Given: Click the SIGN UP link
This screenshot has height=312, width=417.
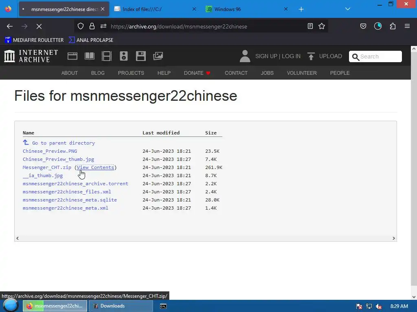Looking at the screenshot, I should point(266,56).
